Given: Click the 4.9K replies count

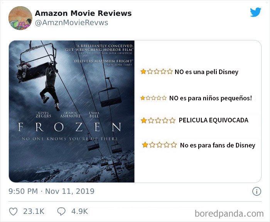Looking at the screenshot, I should tap(79, 212).
